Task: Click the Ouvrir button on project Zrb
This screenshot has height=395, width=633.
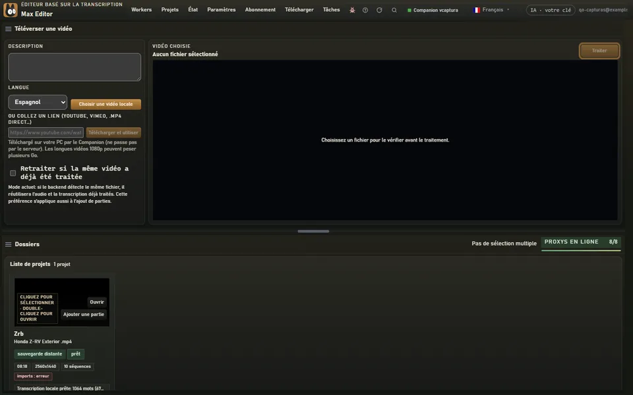Action: (x=97, y=302)
